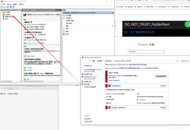Screen dimensions: 190x130
Task: Open the 入站规则 link in the overview pane
Action: tap(30, 68)
